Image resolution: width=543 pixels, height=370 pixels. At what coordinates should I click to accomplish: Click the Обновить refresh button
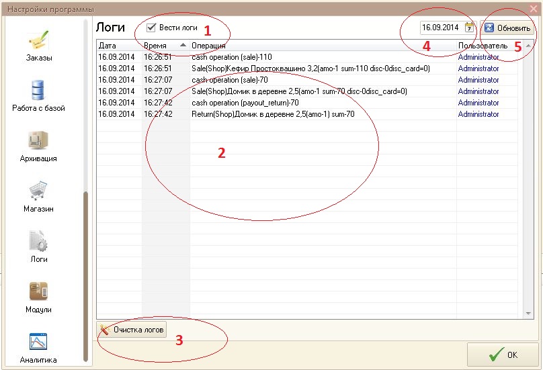[507, 28]
